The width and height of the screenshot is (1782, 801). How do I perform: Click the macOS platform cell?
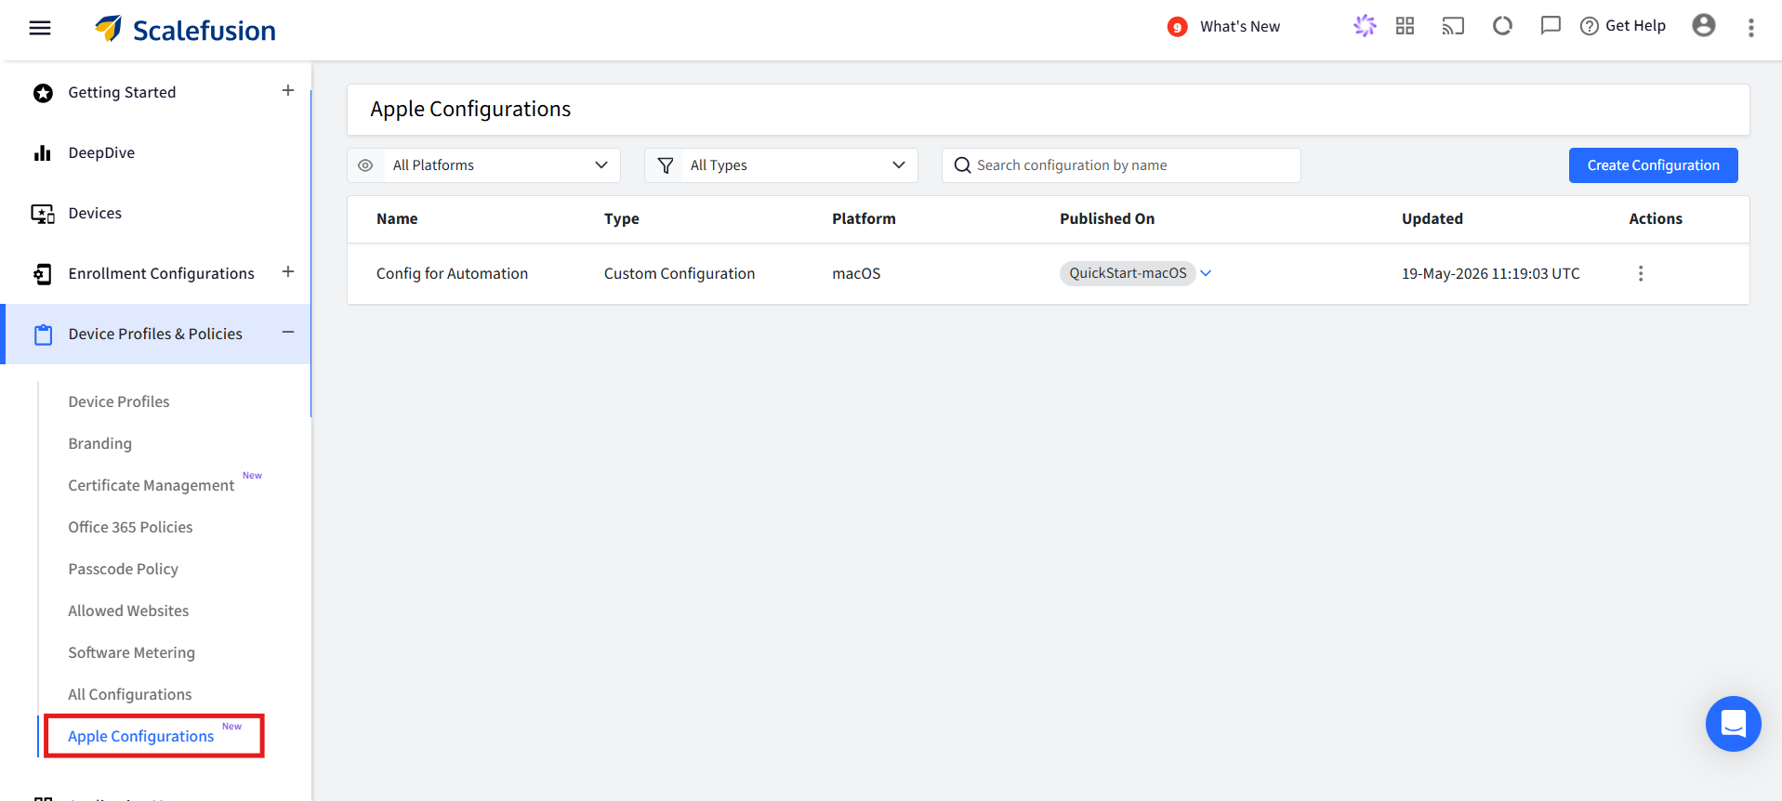pos(856,273)
